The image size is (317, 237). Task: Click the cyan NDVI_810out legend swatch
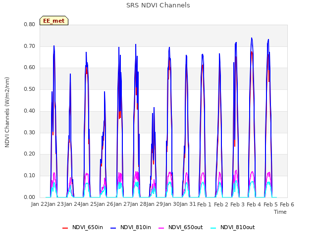tap(213, 228)
